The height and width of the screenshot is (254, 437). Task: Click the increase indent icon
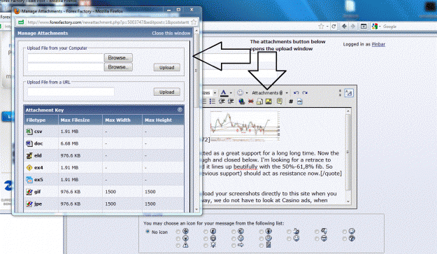tap(231, 101)
